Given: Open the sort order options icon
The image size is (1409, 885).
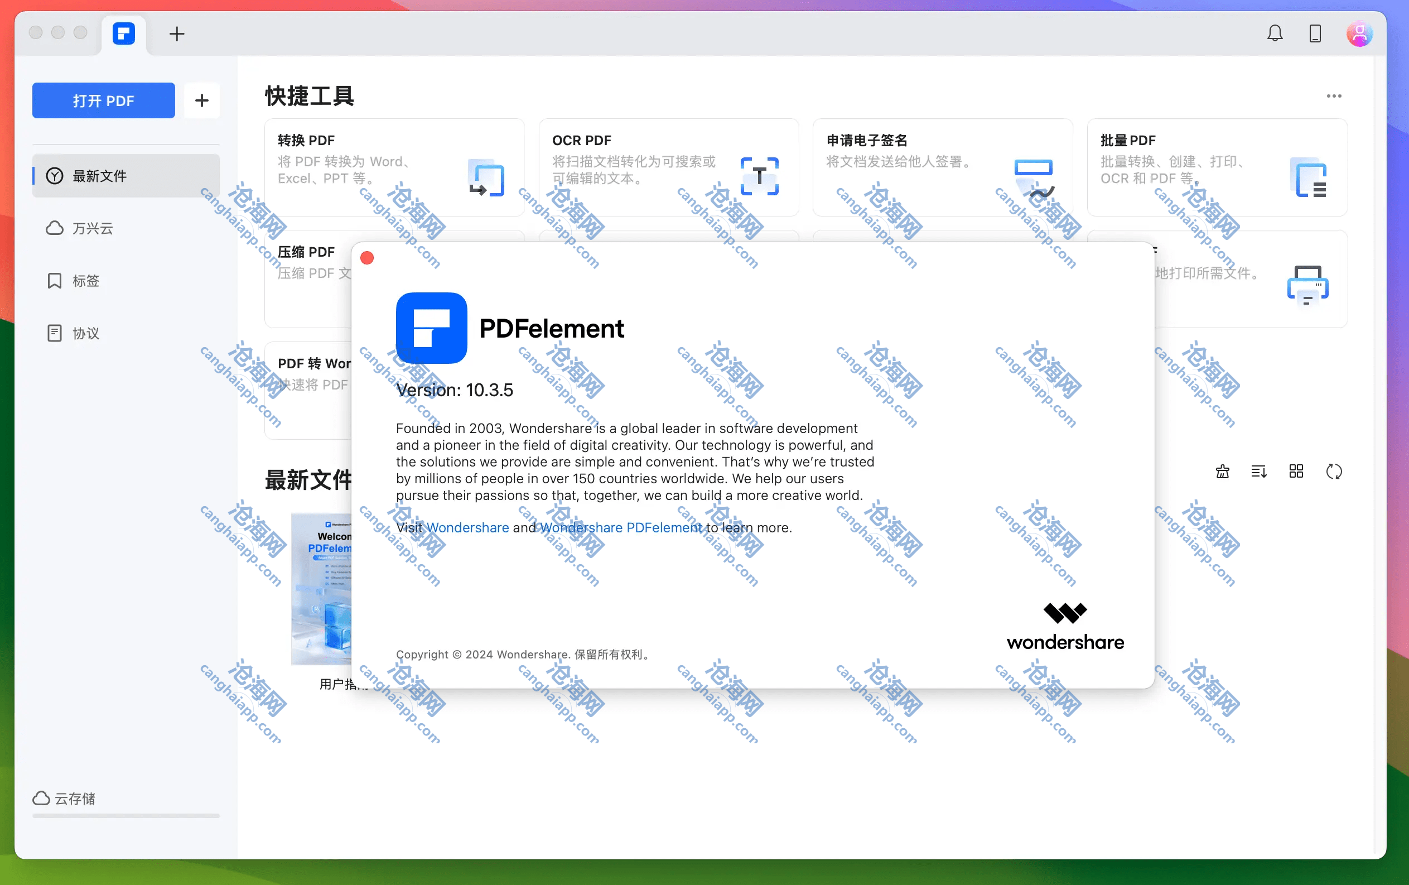Looking at the screenshot, I should (1258, 471).
